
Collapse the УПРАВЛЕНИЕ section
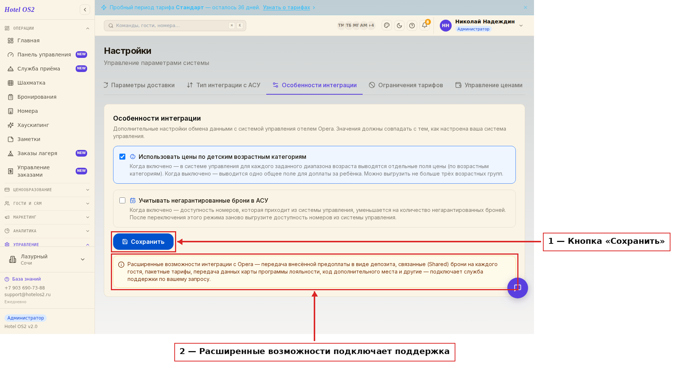click(47, 244)
